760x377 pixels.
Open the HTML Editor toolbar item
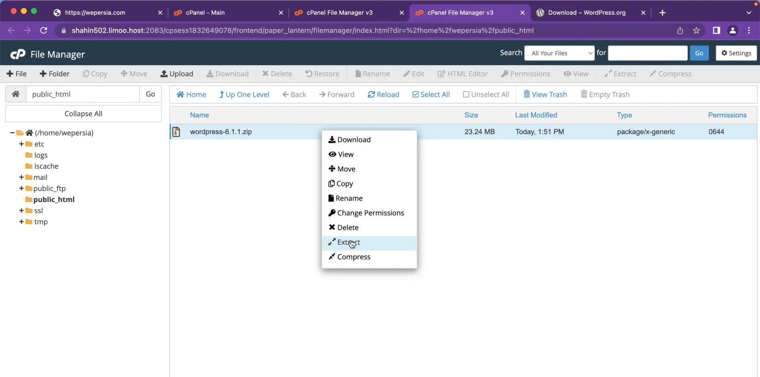[463, 74]
